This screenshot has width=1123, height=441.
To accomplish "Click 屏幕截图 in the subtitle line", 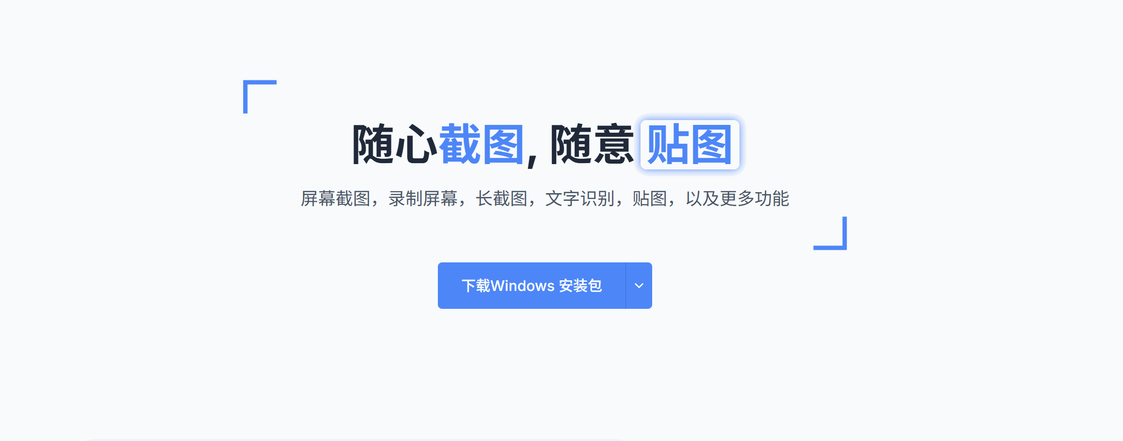I will (336, 198).
